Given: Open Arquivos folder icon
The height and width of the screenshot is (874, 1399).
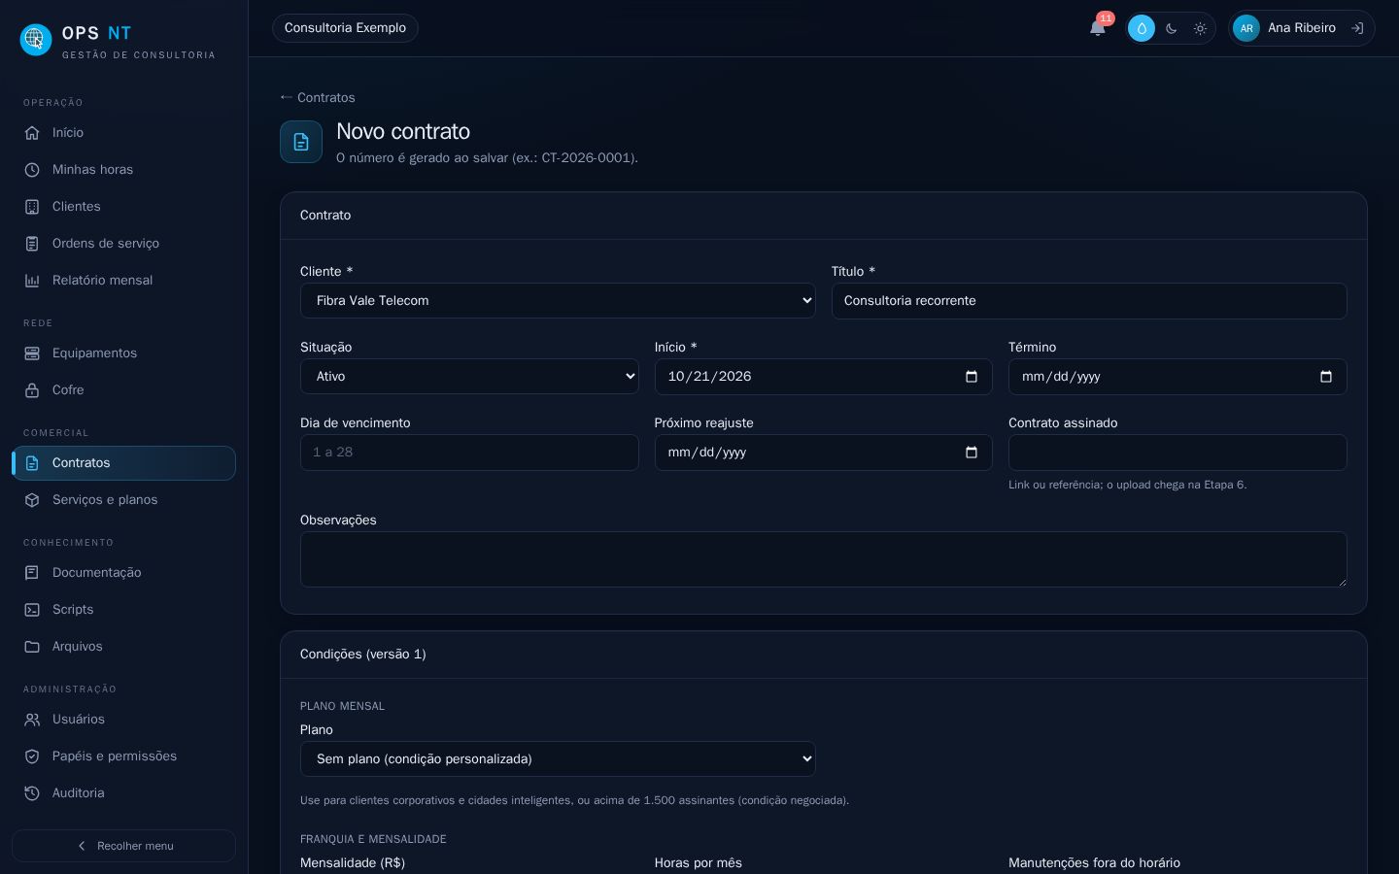Looking at the screenshot, I should point(32,647).
